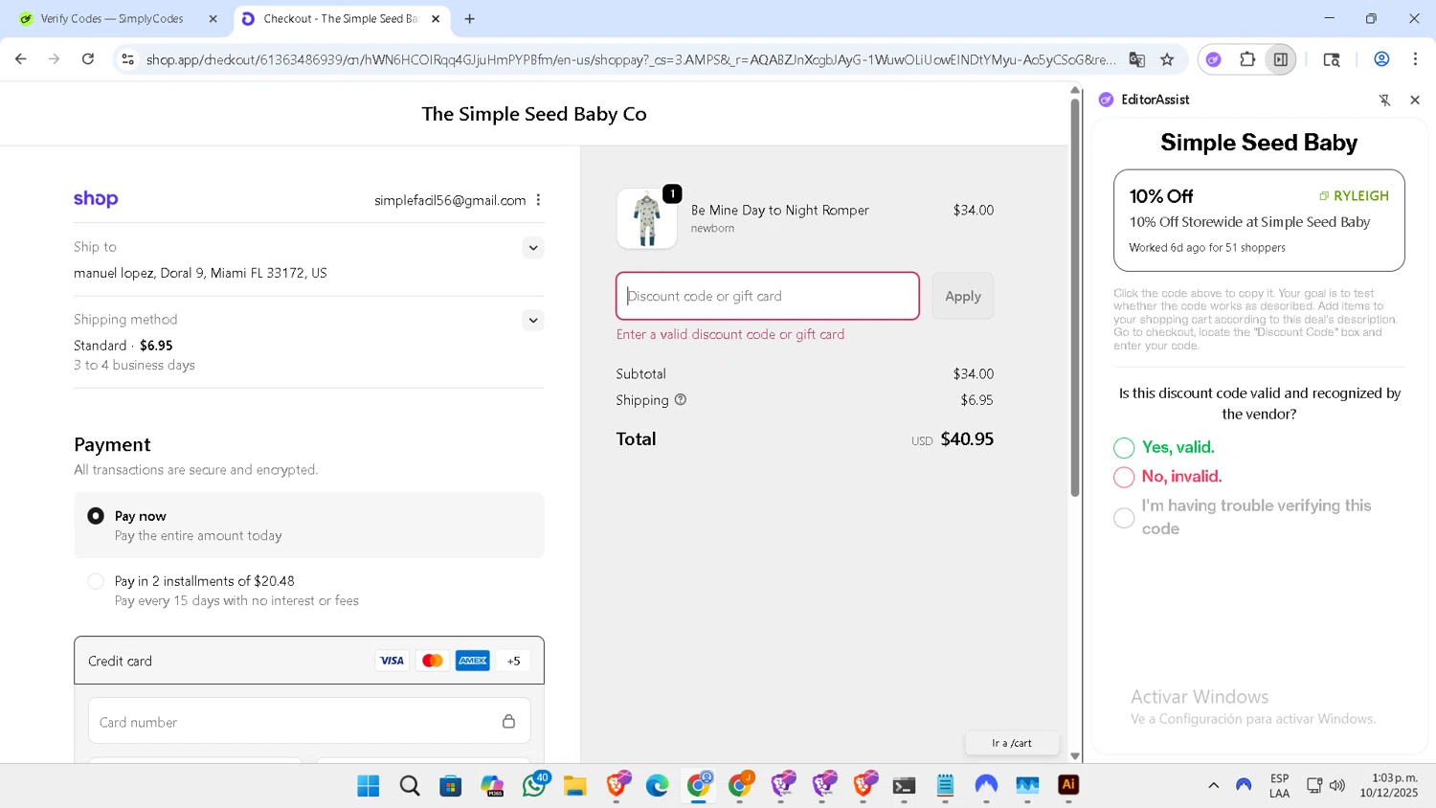Image resolution: width=1436 pixels, height=808 pixels.
Task: Click the Total $40.95 amount
Action: (967, 438)
